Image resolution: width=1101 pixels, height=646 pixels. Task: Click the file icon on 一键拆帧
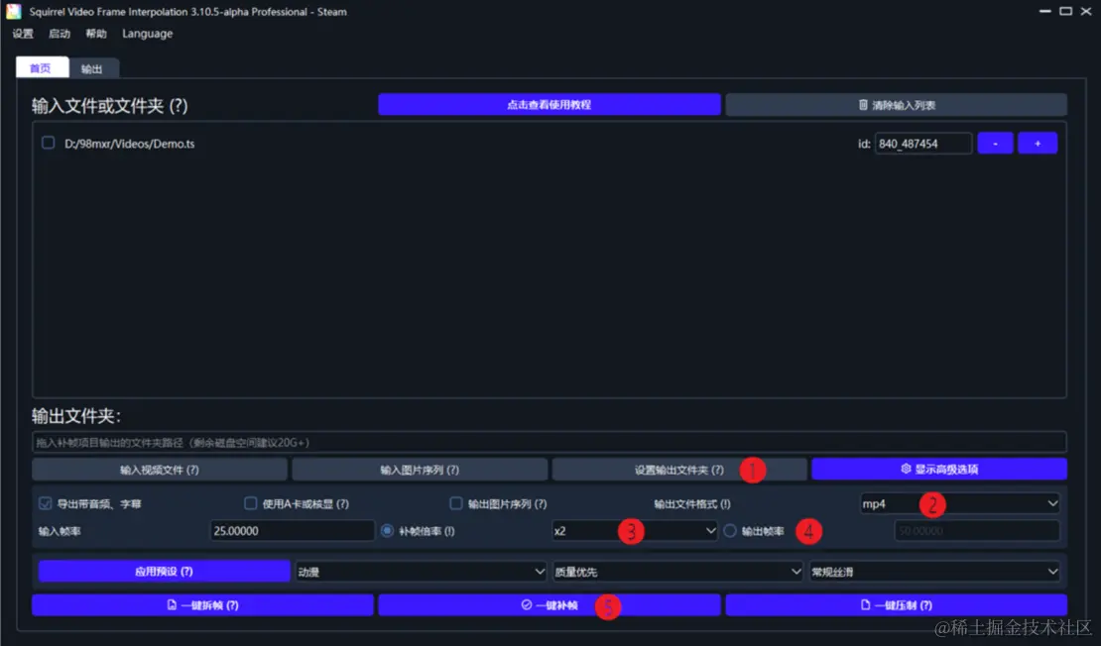point(172,604)
